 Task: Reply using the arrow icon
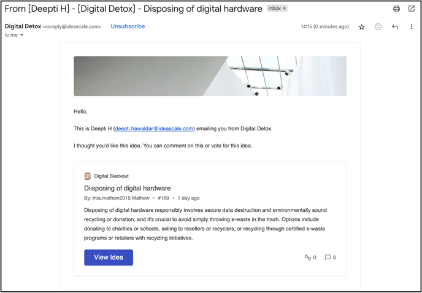pos(395,26)
